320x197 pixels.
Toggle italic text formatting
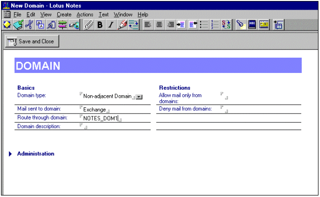point(111,25)
